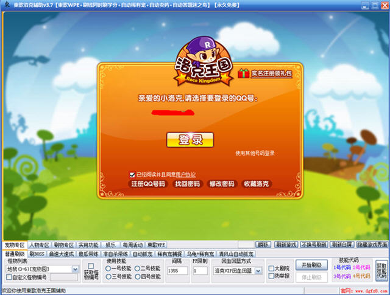The height and width of the screenshot is (295, 390).
Task: Select the 乌龟+稀有宠 sub-tab
Action: [200, 254]
